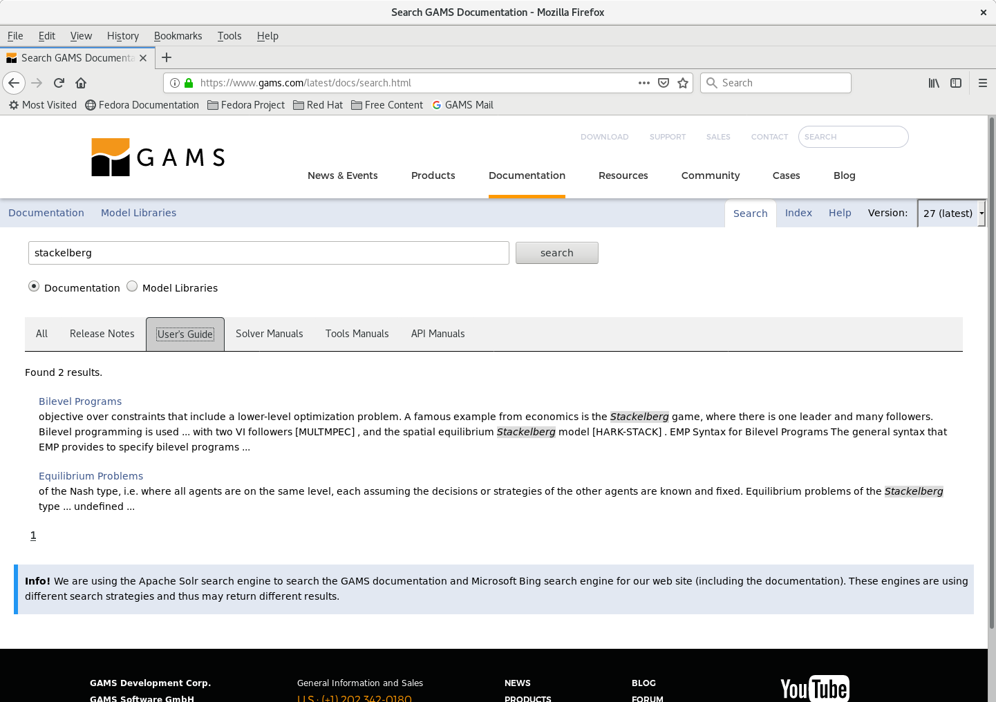Viewport: 996px width, 702px height.
Task: Open the Firefox Home page icon
Action: click(x=81, y=83)
